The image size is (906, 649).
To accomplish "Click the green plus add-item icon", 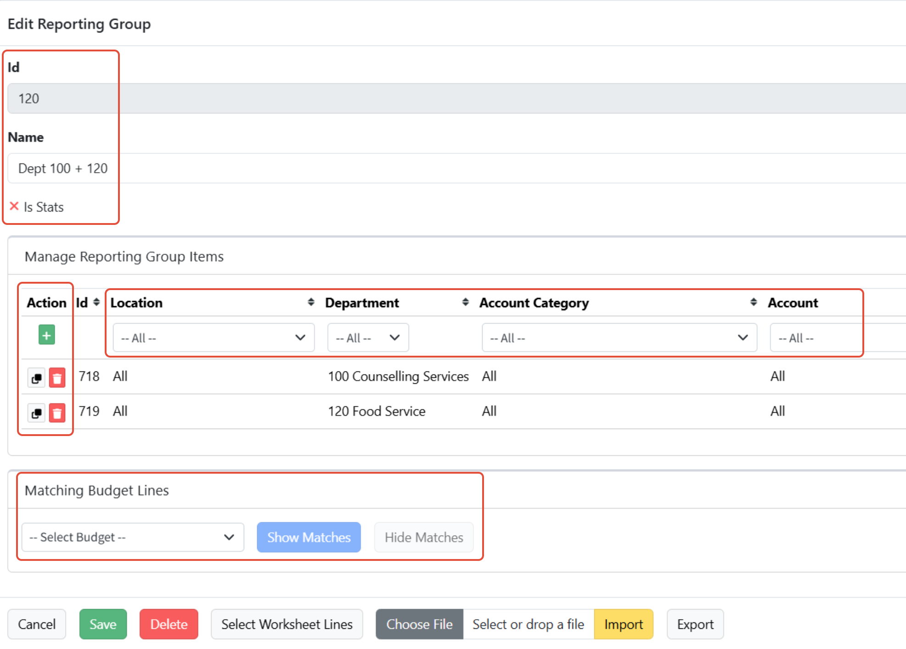I will (46, 335).
